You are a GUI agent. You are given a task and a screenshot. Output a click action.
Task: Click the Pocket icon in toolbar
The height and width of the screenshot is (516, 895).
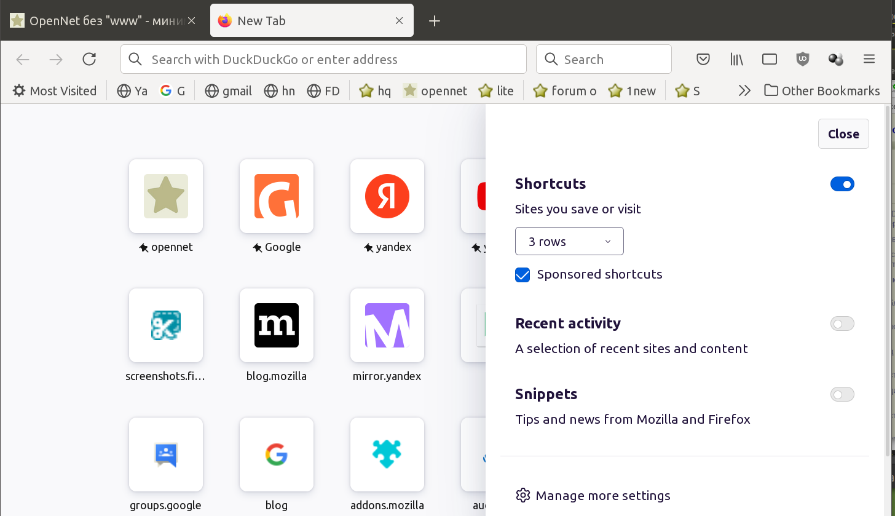pyautogui.click(x=703, y=59)
